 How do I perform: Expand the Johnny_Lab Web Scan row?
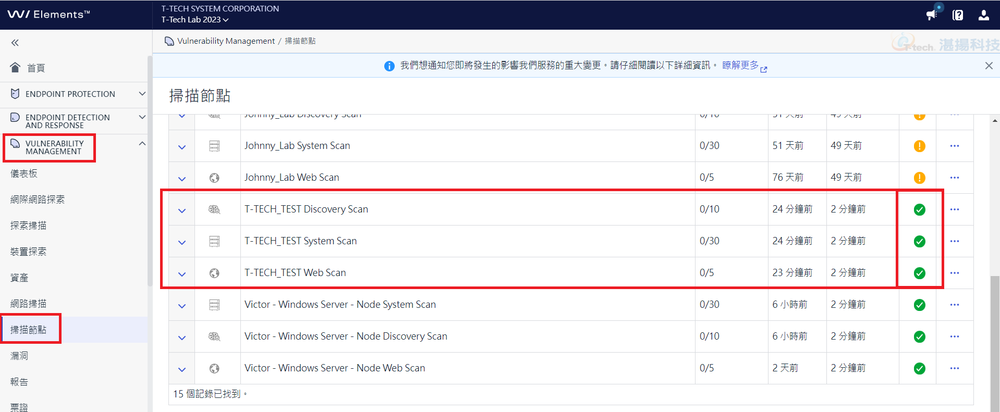tap(182, 179)
